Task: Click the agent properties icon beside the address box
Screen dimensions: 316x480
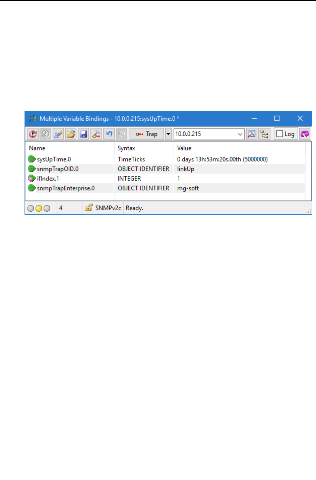Action: click(252, 134)
